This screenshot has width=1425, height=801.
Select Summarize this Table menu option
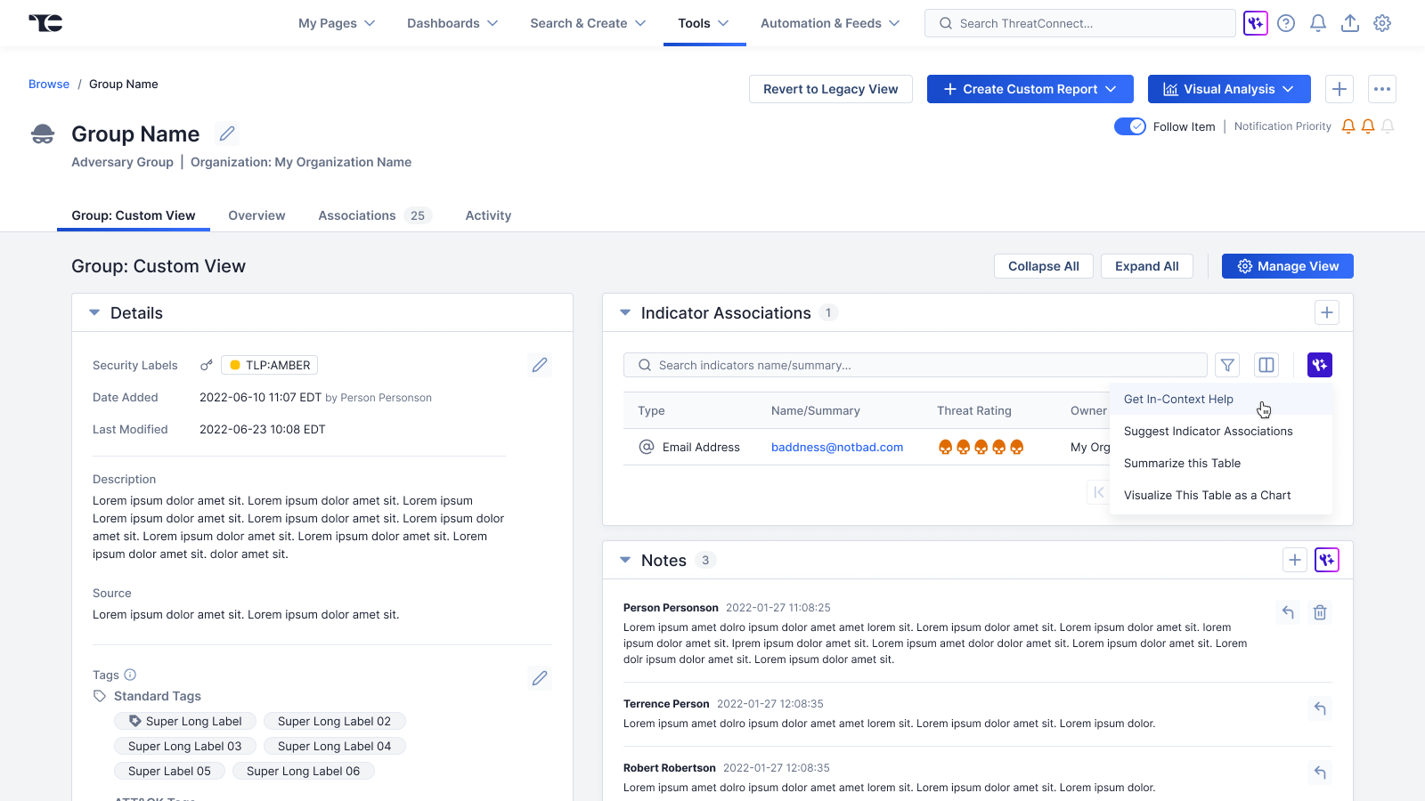click(1182, 463)
